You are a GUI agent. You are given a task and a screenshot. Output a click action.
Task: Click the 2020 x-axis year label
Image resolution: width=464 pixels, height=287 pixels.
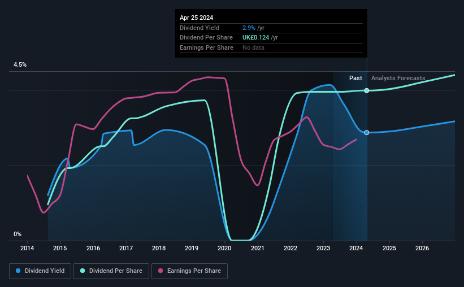pyautogui.click(x=224, y=248)
